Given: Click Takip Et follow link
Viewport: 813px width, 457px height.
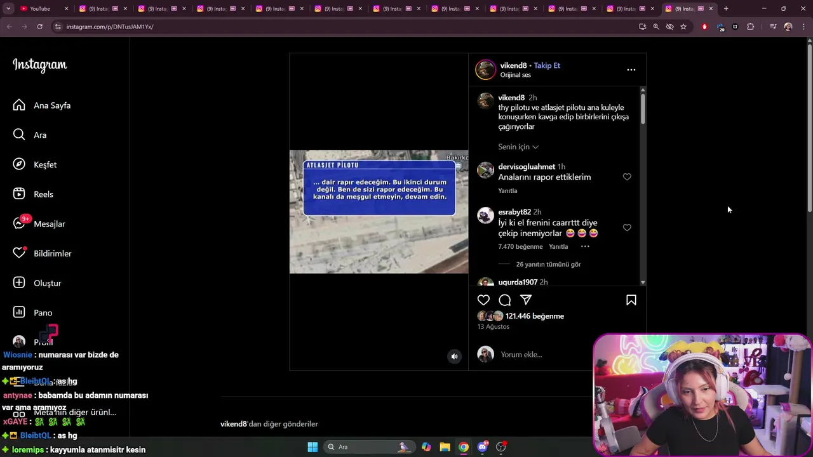Looking at the screenshot, I should click(547, 65).
